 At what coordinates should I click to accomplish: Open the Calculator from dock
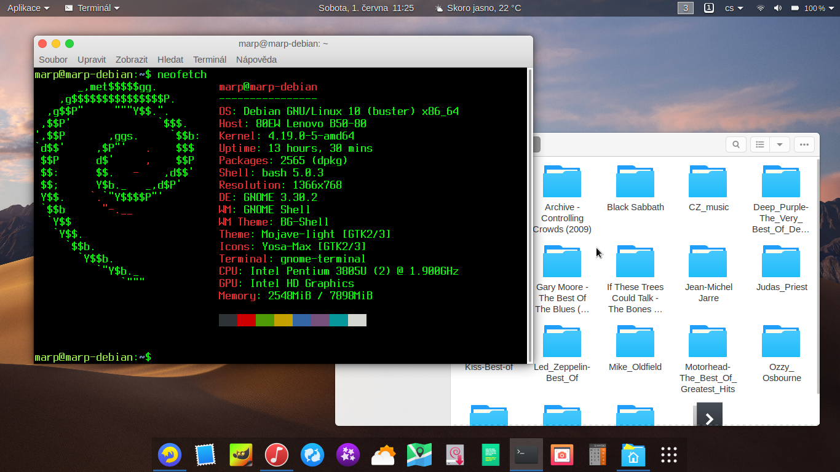click(x=598, y=455)
